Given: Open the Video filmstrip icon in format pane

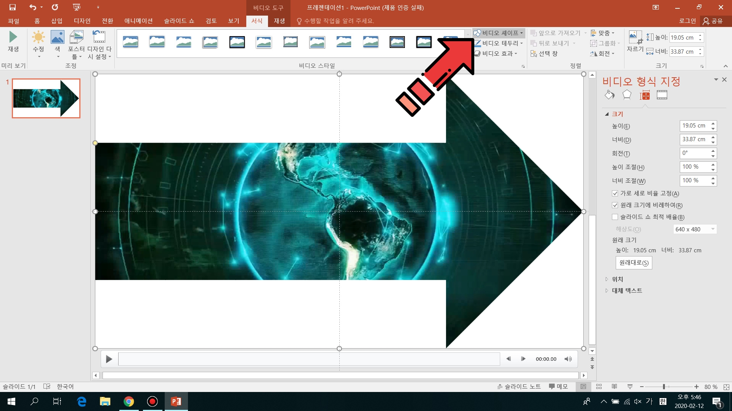Looking at the screenshot, I should point(662,95).
